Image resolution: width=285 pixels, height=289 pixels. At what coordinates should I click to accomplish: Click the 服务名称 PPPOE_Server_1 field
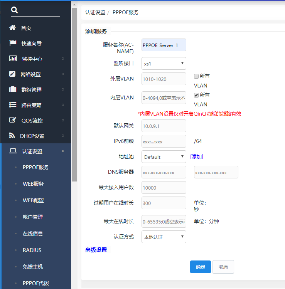tap(164, 45)
